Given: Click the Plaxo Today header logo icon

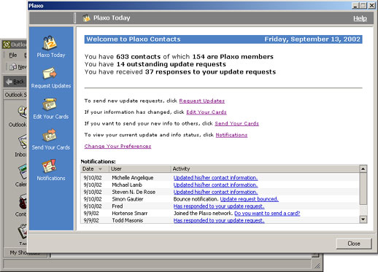Looking at the screenshot, I should (86, 18).
